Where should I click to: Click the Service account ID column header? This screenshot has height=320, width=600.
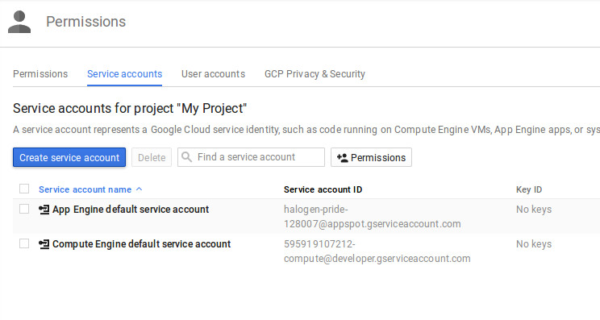coord(323,189)
